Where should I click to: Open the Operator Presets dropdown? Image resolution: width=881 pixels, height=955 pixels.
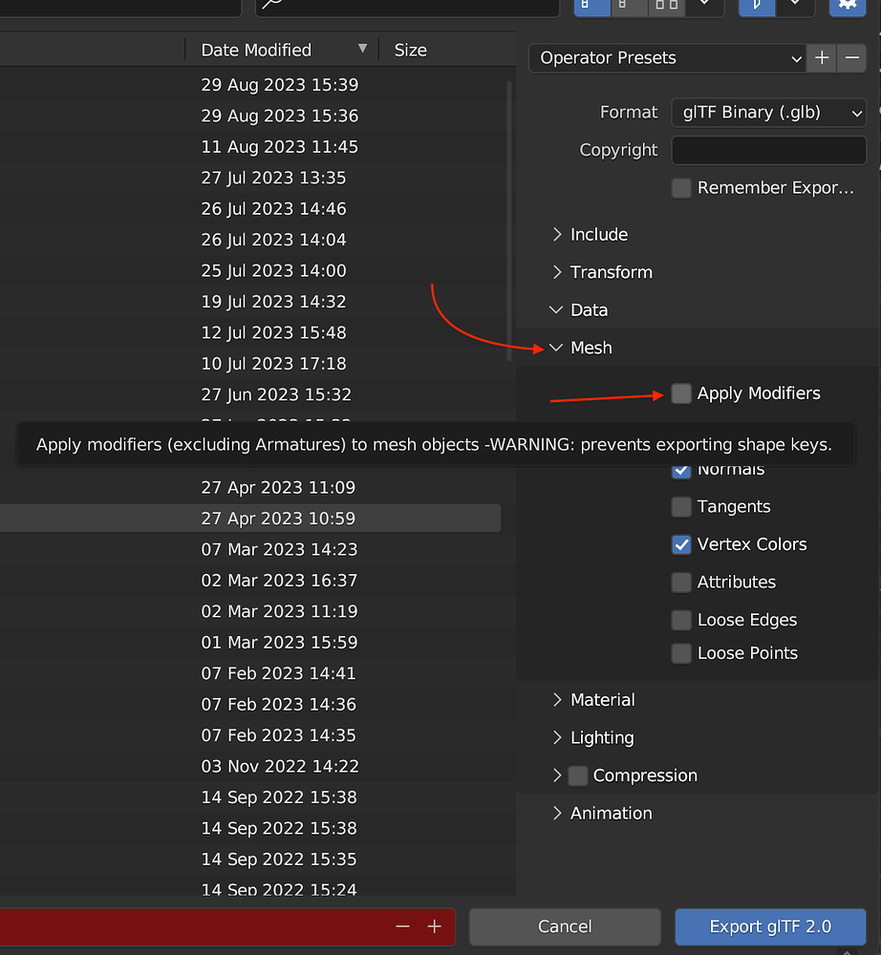point(668,58)
